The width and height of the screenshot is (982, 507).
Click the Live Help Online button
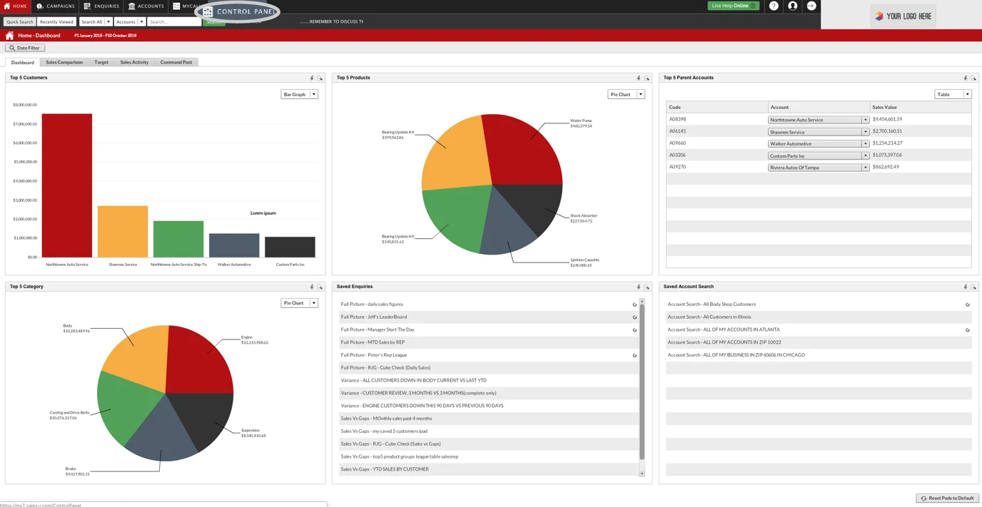click(734, 6)
